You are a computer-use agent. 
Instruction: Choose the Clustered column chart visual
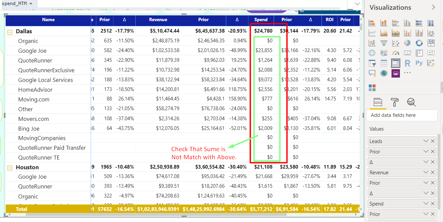click(407, 23)
